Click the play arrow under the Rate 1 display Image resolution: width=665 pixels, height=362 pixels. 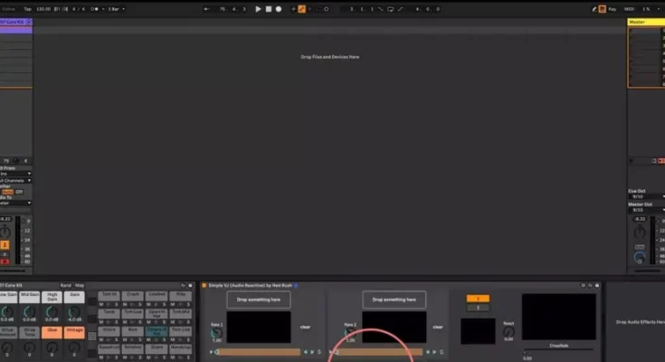213,352
